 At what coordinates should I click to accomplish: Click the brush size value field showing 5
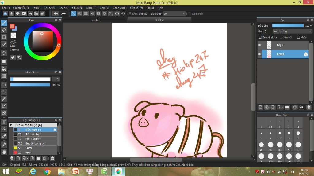coord(56,79)
